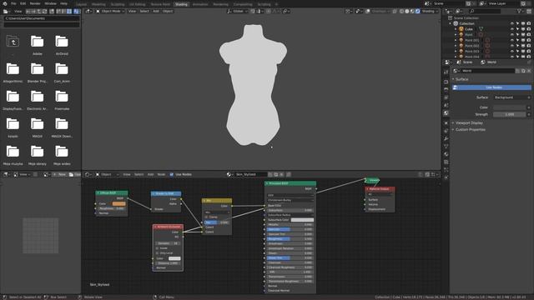The image size is (534, 300).
Task: Open the World properties tab icon
Action: click(446, 113)
